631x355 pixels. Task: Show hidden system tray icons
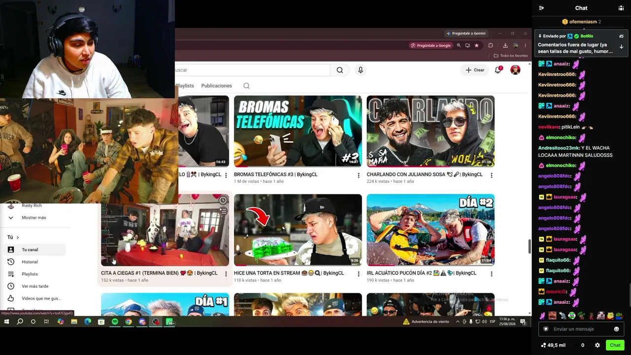coord(457,322)
